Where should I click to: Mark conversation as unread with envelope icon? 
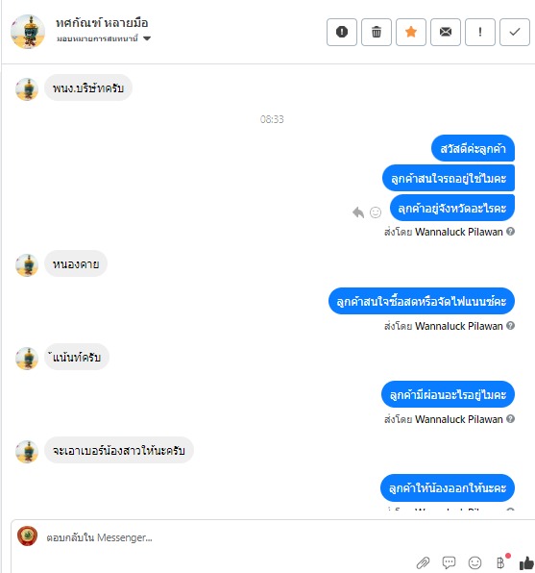click(x=445, y=32)
